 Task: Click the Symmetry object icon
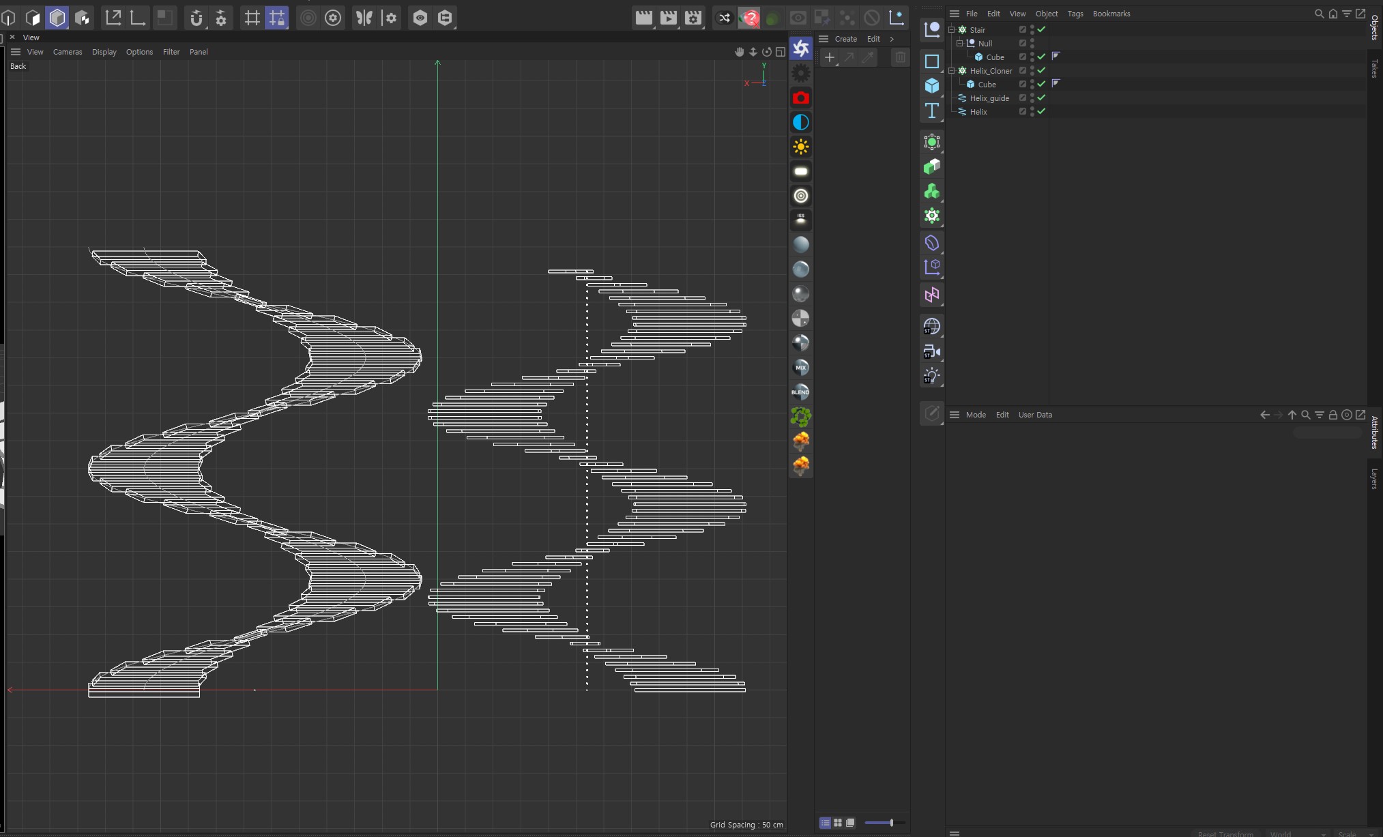point(931,295)
